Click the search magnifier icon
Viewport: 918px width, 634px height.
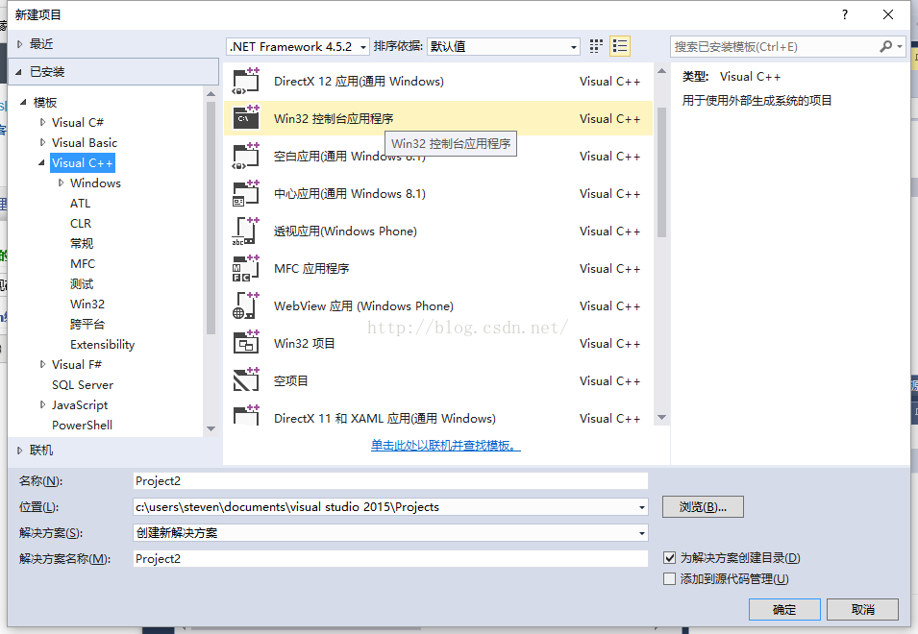[886, 46]
